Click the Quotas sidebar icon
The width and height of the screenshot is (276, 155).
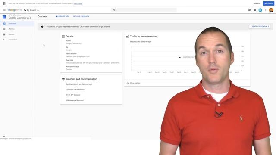(4, 34)
